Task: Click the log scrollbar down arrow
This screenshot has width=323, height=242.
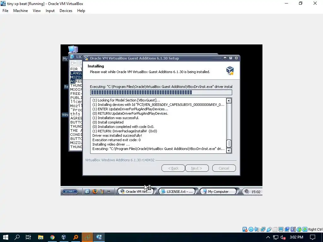Action: (x=229, y=150)
